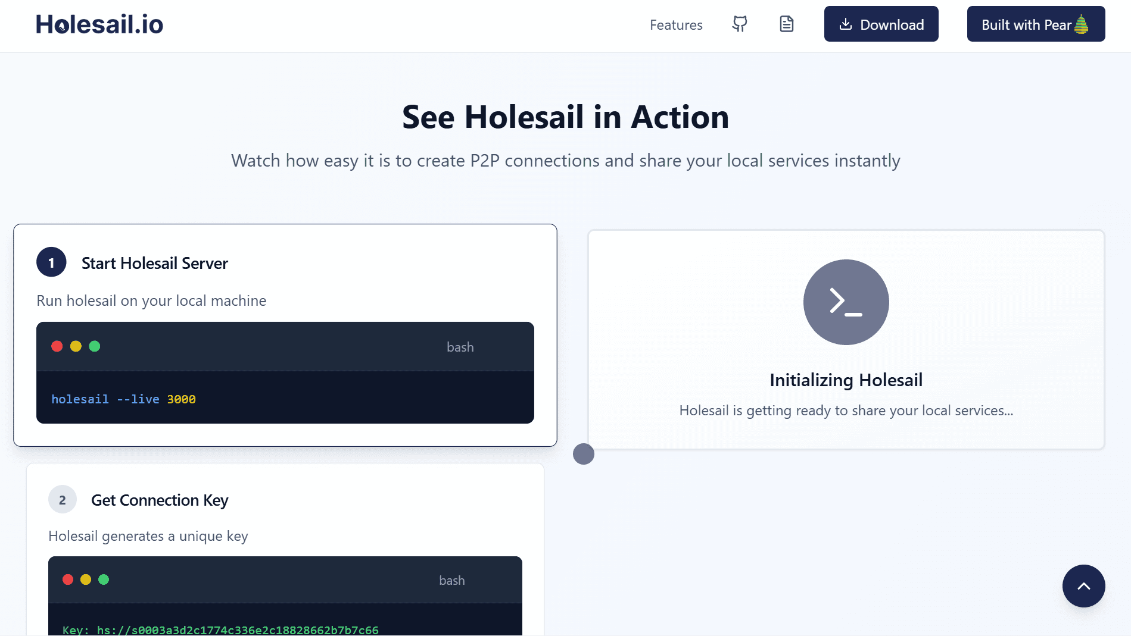Open the GitHub repository icon link
The height and width of the screenshot is (636, 1131).
(740, 24)
